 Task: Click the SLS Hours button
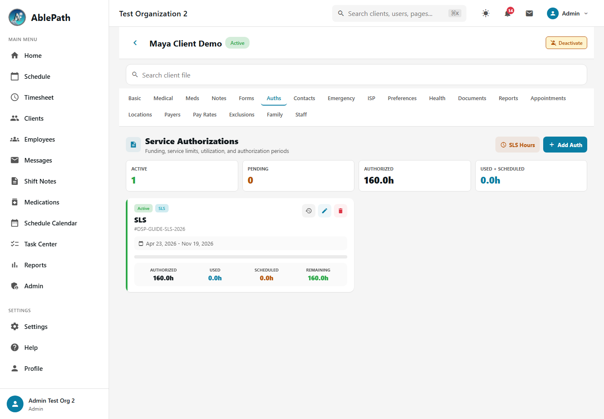(518, 145)
